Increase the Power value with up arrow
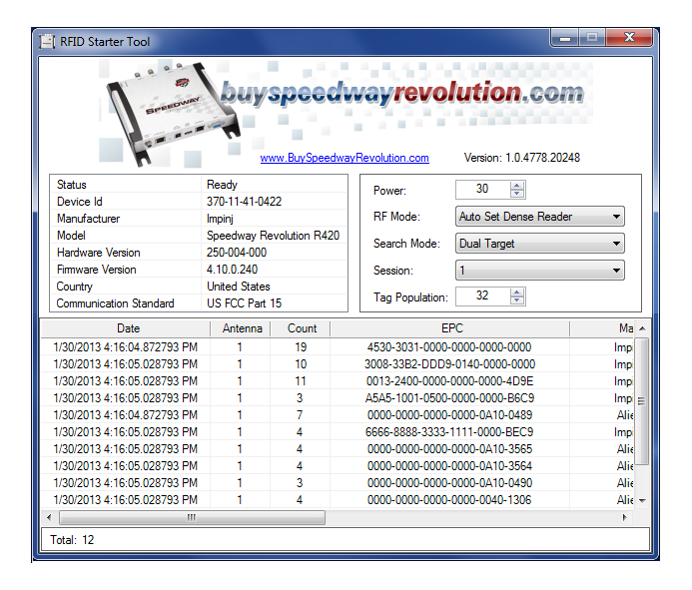 tap(517, 186)
